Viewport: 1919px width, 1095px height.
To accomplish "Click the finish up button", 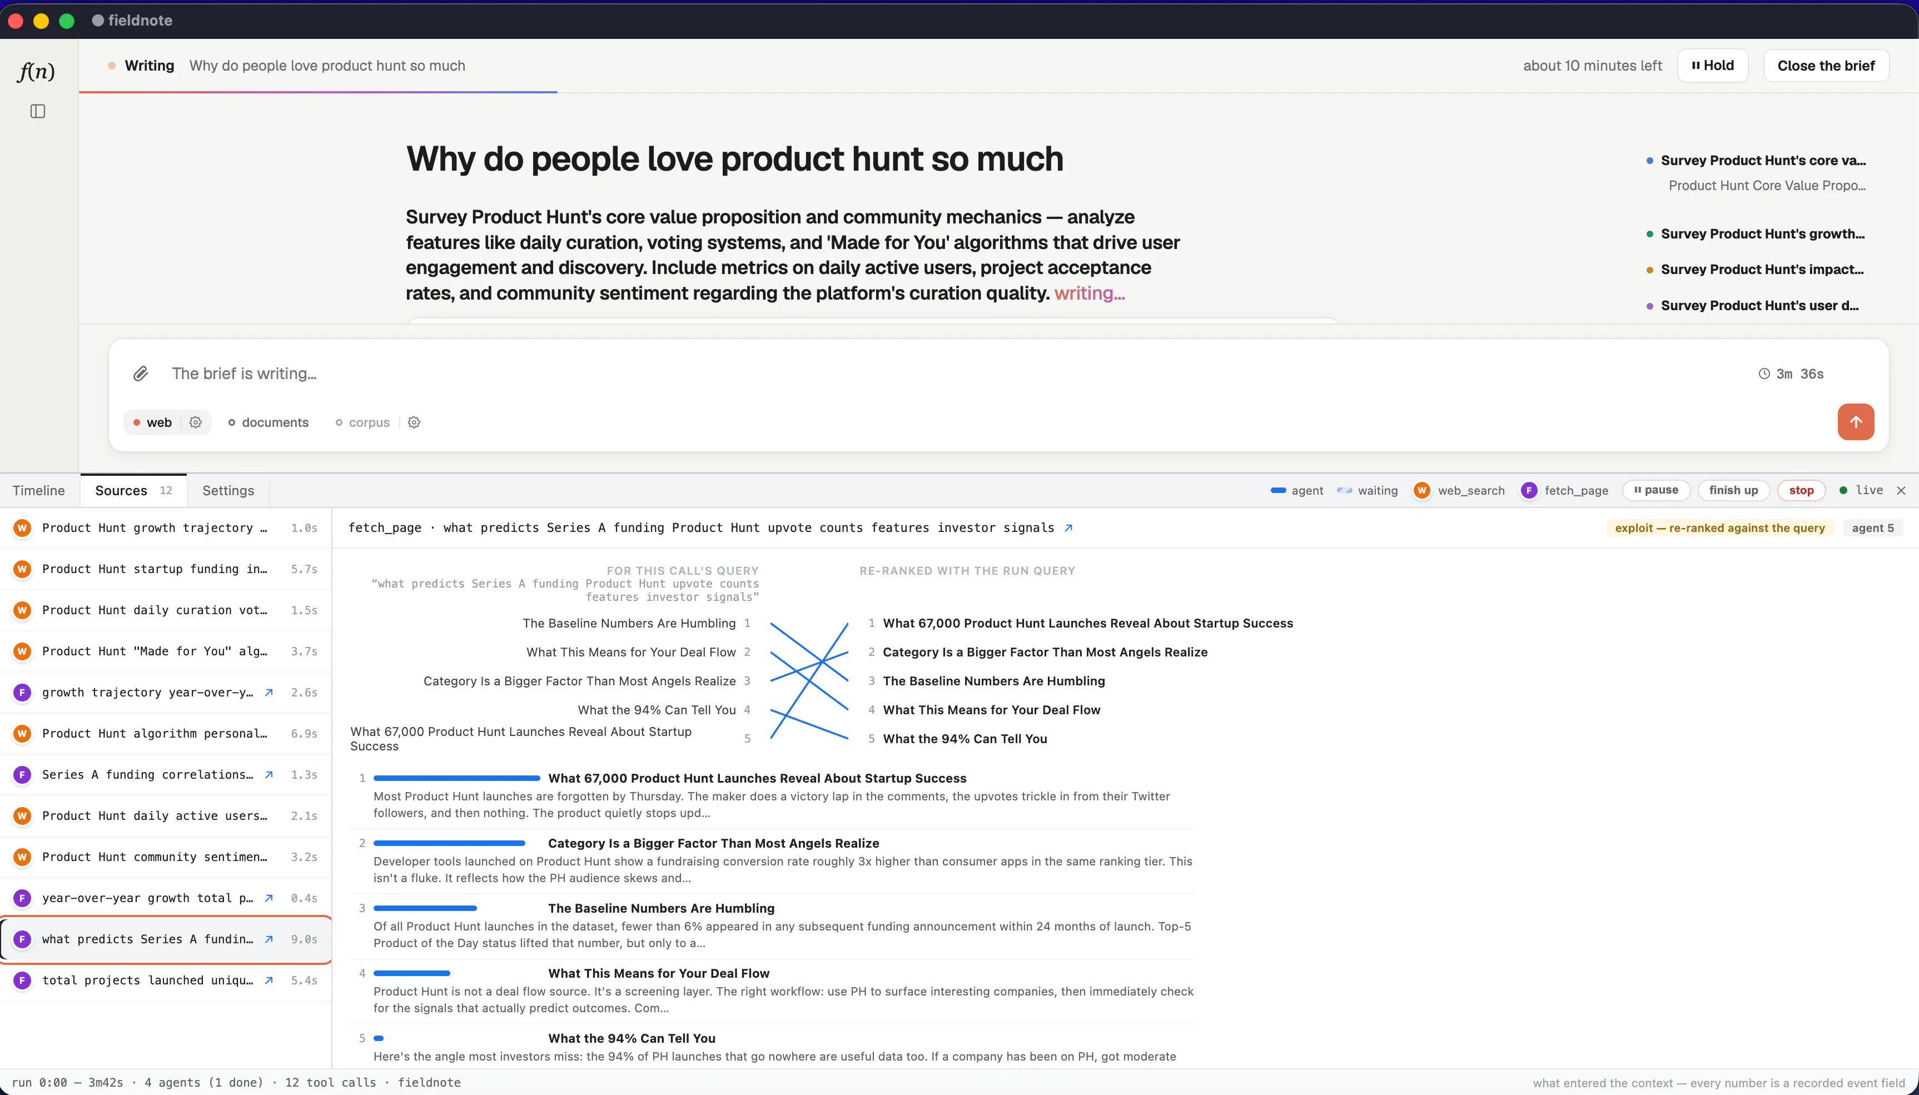I will point(1733,490).
